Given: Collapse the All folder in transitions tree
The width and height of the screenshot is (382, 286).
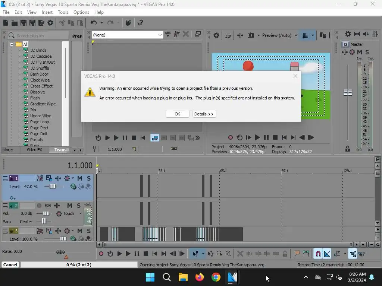Looking at the screenshot, I should [12, 45].
